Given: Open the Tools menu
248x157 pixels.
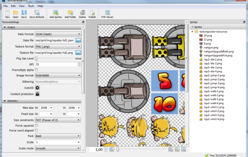Looking at the screenshot, I should (x=31, y=6).
